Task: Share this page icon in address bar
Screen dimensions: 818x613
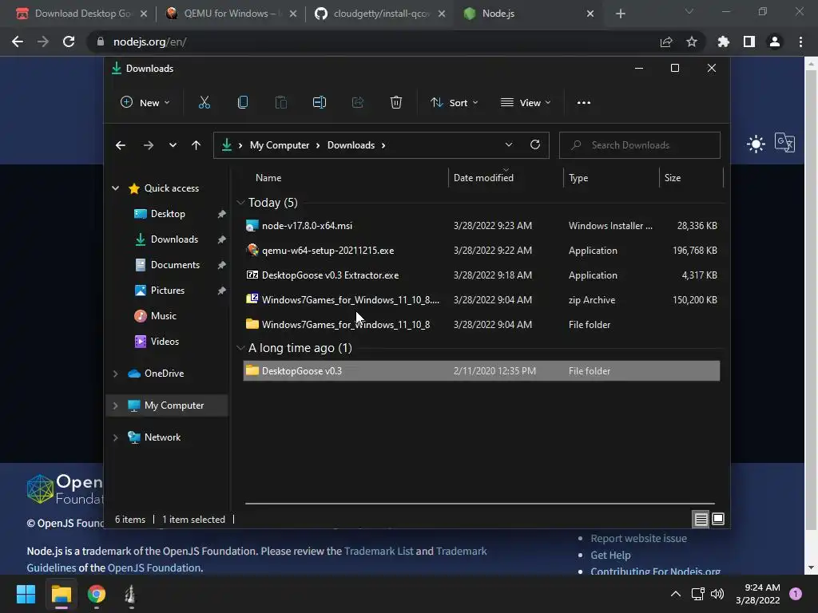Action: coord(666,42)
